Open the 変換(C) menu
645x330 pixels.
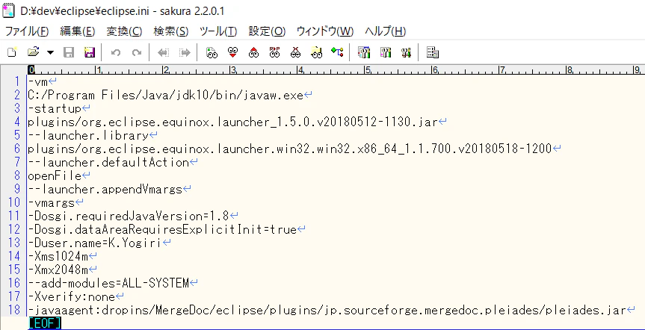[124, 31]
